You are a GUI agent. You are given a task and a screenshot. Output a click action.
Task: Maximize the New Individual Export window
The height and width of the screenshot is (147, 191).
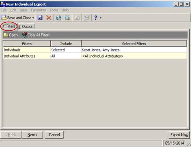pos(181,4)
